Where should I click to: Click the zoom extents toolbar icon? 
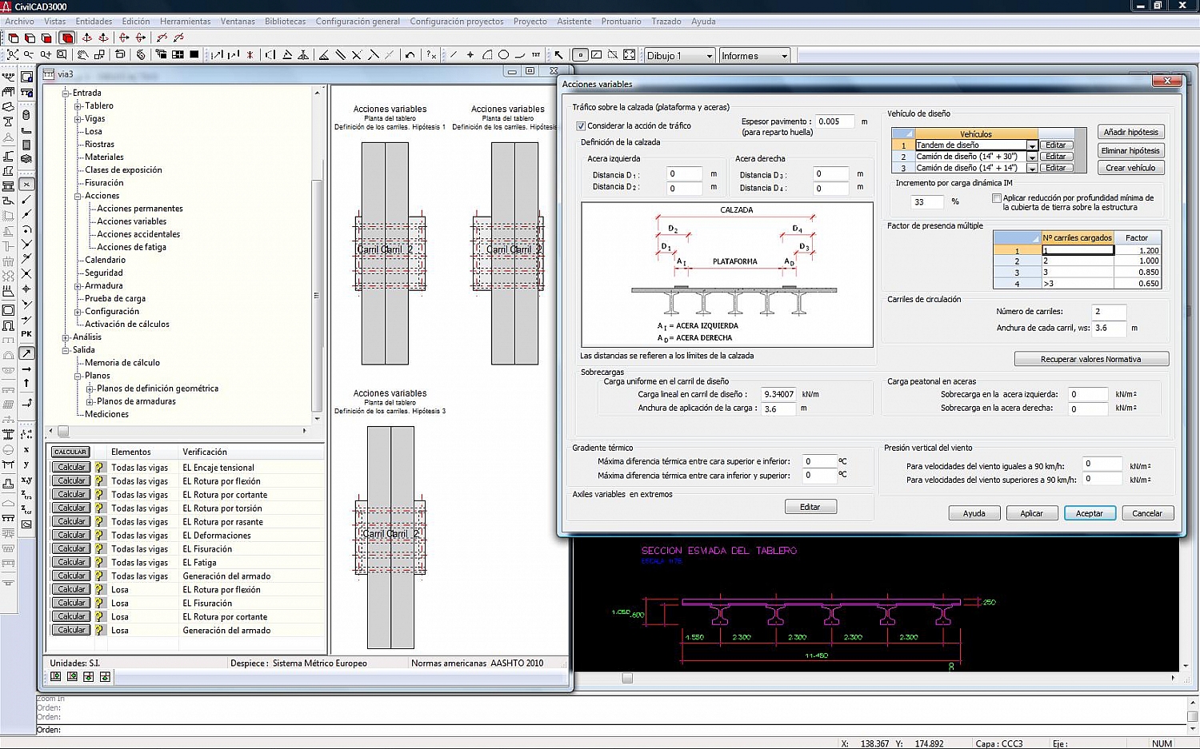pyautogui.click(x=13, y=54)
